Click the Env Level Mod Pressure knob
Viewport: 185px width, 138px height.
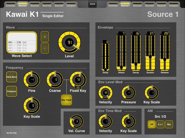129,93
